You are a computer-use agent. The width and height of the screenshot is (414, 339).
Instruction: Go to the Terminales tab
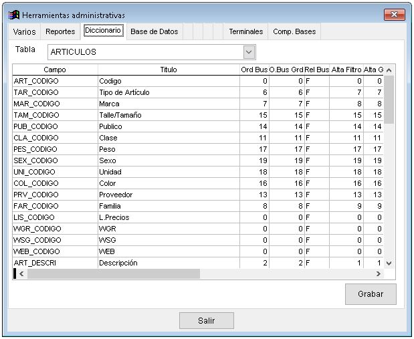coord(245,31)
